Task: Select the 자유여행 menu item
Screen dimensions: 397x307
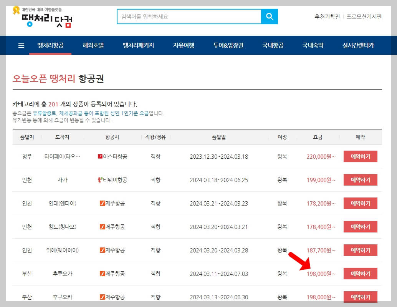Action: [x=183, y=45]
